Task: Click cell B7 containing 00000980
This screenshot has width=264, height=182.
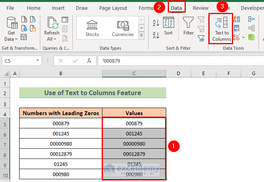Action: point(61,144)
